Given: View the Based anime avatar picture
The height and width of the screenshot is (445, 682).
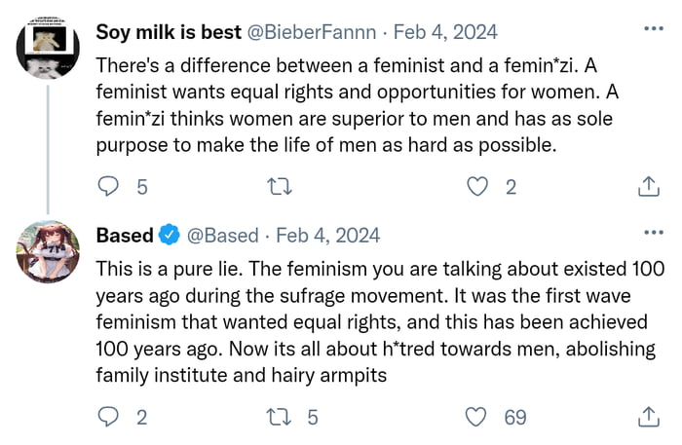Looking at the screenshot, I should pyautogui.click(x=48, y=251).
